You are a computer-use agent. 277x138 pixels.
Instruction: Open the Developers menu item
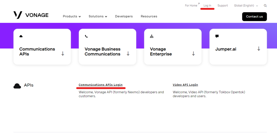point(124,17)
